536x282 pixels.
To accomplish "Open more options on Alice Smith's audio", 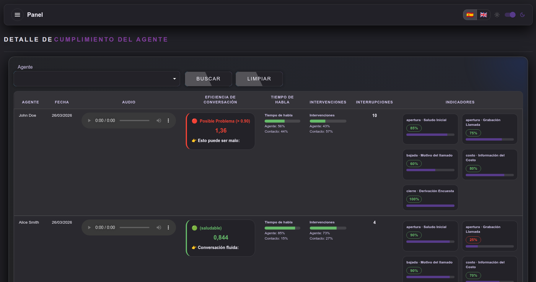I will click(168, 227).
